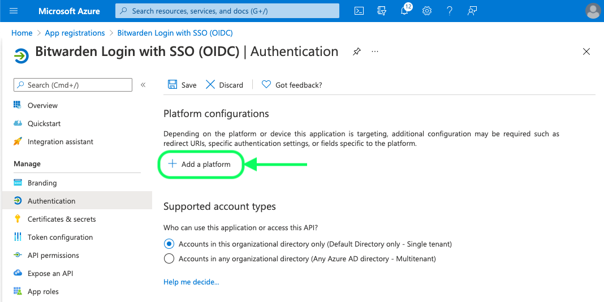This screenshot has height=302, width=604.
Task: Open Bitwarden Login with SSO breadcrumb
Action: pyautogui.click(x=175, y=33)
